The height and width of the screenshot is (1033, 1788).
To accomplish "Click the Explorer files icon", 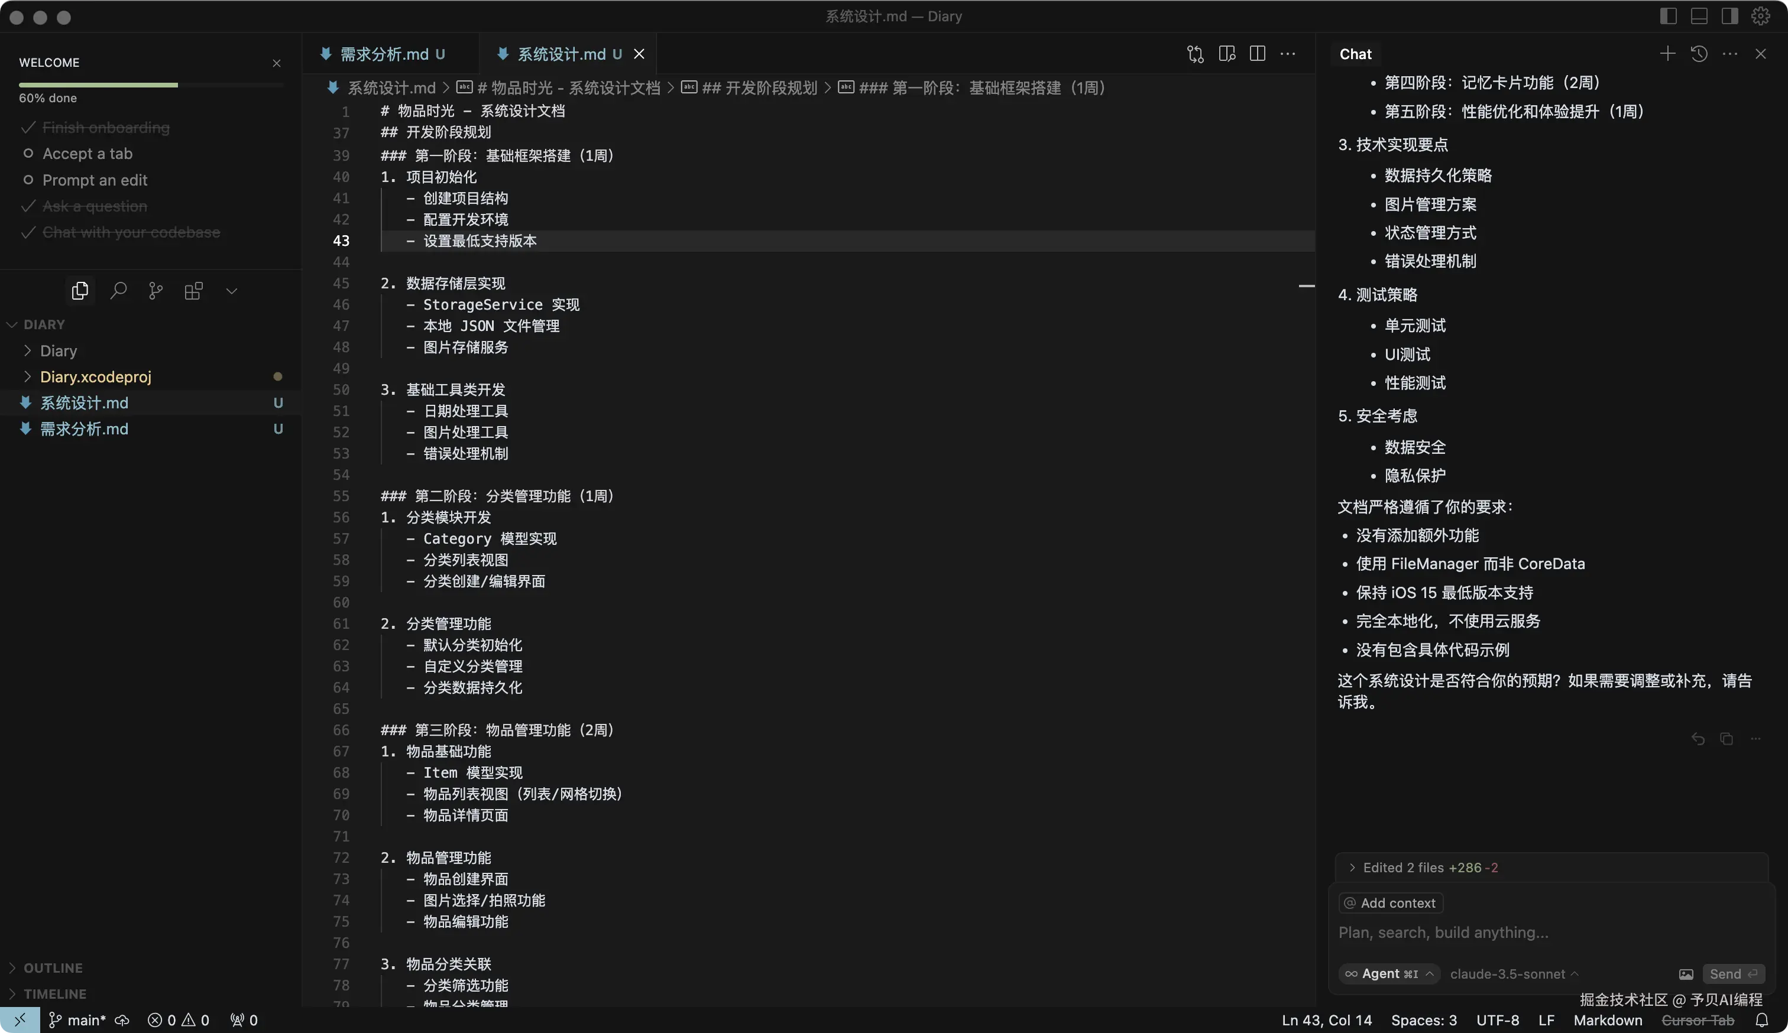I will point(80,291).
